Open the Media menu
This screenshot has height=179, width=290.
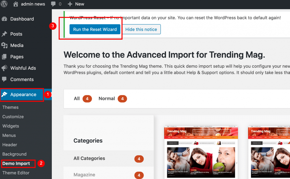[17, 45]
